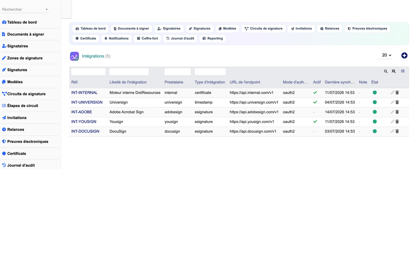
Task: Switch to the Signatures top tab
Action: click(200, 29)
